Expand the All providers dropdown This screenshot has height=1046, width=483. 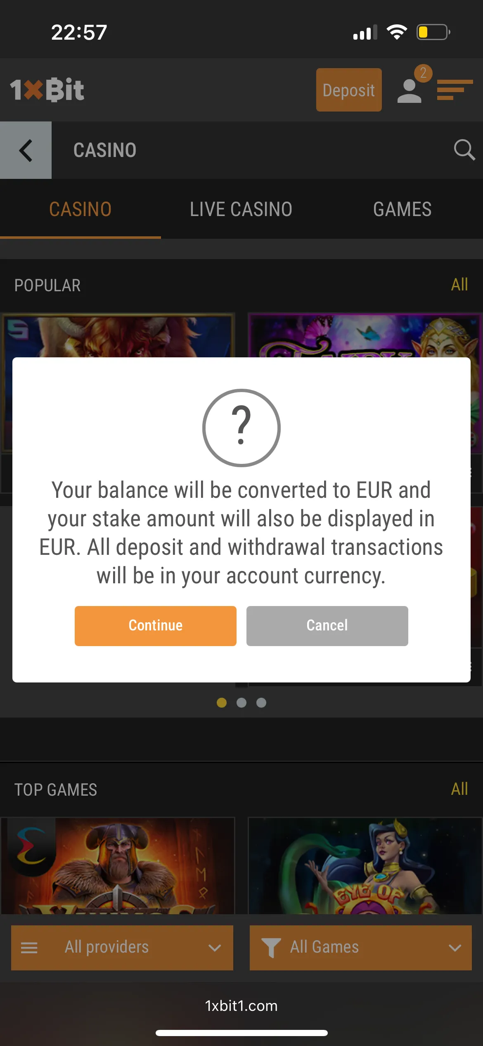coord(122,948)
